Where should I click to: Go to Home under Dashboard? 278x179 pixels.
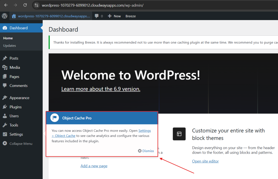[x=8, y=38]
